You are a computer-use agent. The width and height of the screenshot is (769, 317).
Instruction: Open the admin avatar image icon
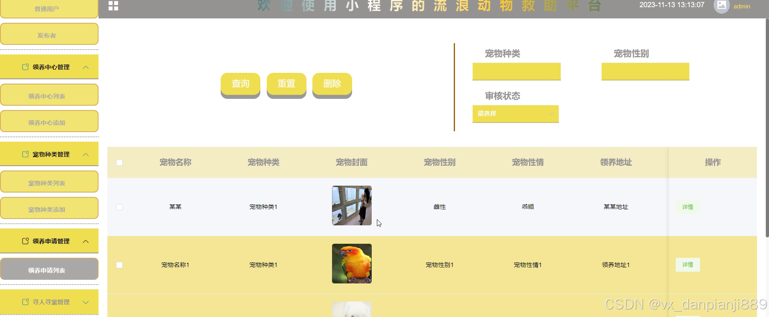coord(721,6)
